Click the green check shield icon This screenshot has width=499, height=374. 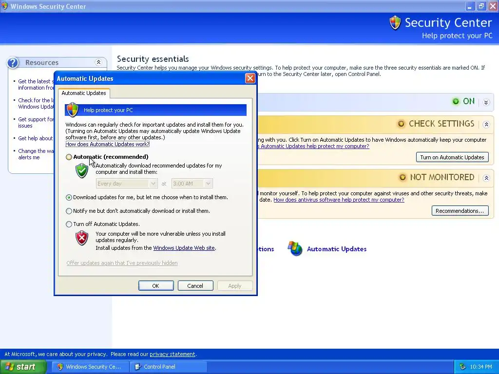[x=82, y=170]
